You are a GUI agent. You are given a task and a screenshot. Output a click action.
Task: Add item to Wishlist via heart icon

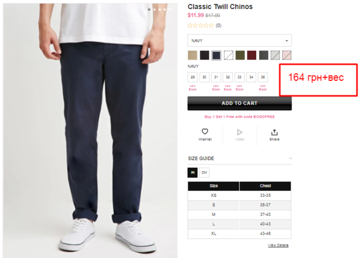(205, 131)
